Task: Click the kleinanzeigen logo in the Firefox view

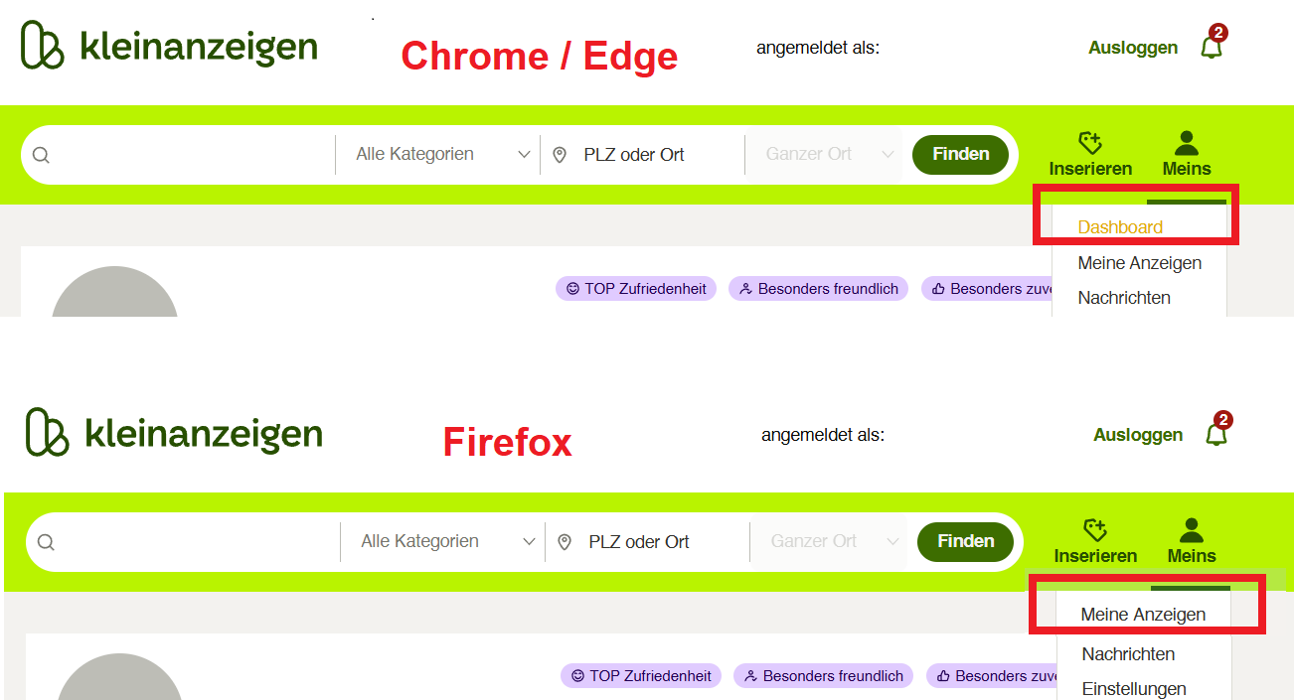Action: pos(174,433)
